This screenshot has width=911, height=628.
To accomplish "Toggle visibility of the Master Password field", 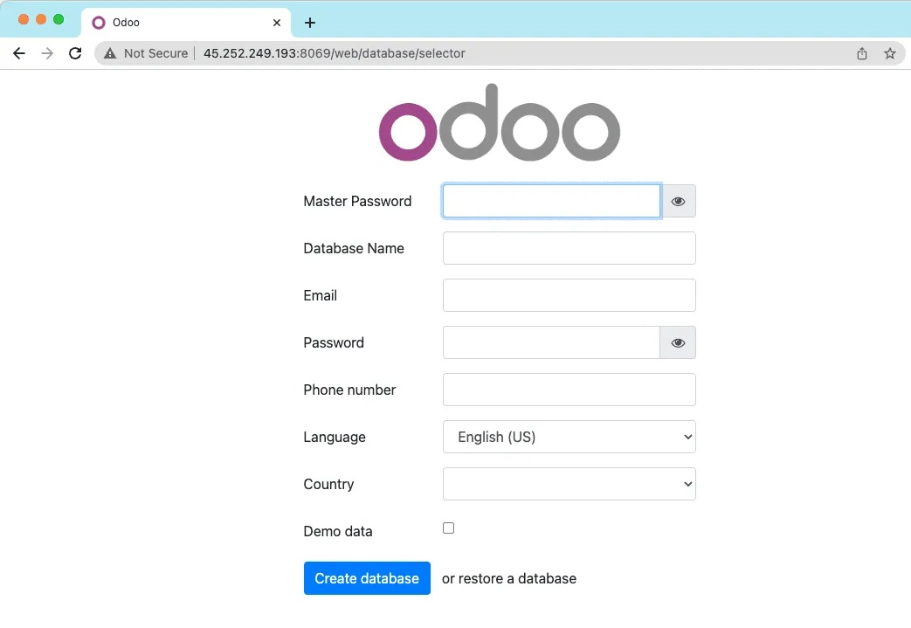I will click(x=678, y=201).
